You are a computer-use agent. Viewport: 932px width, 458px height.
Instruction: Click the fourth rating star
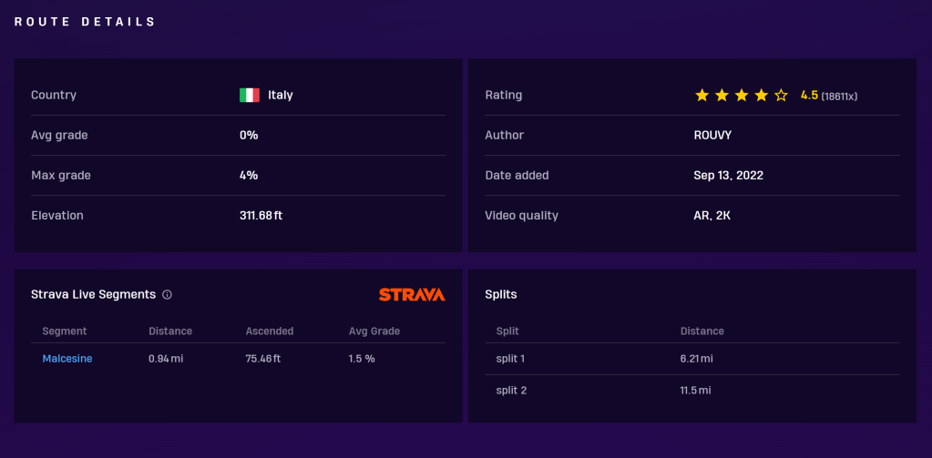pyautogui.click(x=761, y=95)
